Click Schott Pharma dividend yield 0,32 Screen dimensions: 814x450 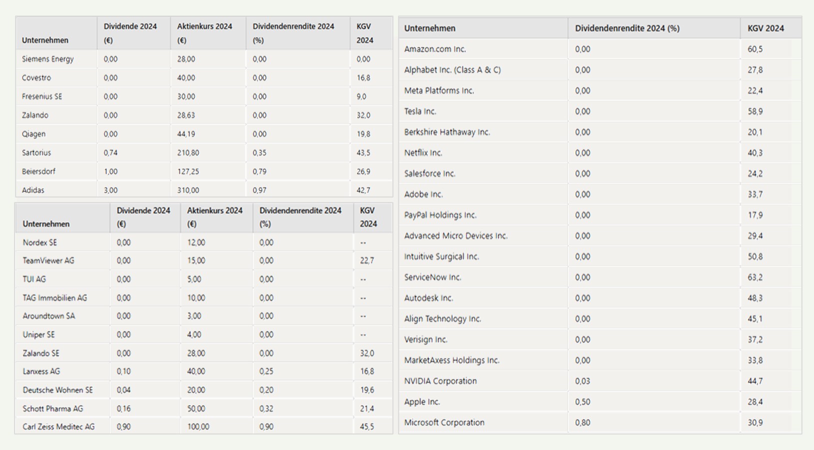pos(266,408)
